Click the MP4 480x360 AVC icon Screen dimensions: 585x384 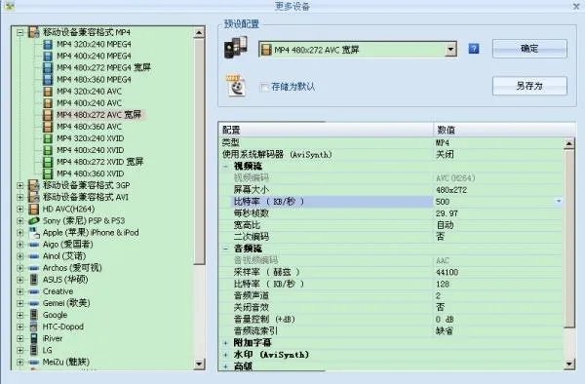pos(48,127)
